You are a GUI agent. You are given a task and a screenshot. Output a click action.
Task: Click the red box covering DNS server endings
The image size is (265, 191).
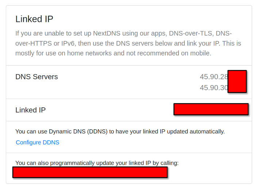237,81
